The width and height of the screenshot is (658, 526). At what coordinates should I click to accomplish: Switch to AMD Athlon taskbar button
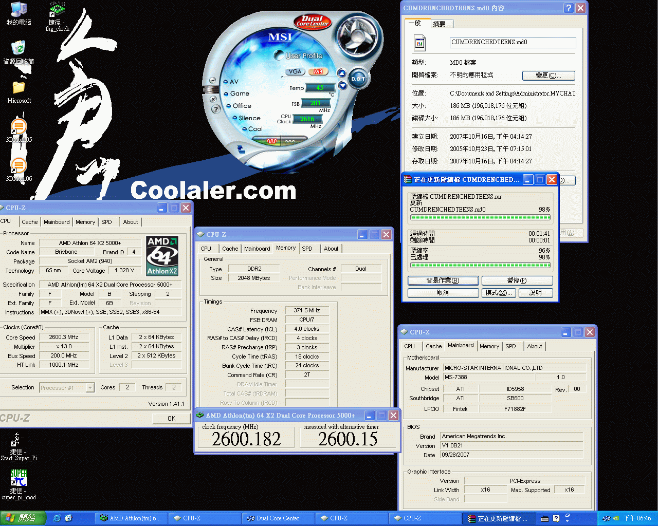(x=130, y=518)
